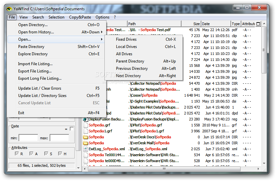Screen dimensions: 276x181
Task: Click the vertical scrollbar thumb of file list
Action: (264, 50)
